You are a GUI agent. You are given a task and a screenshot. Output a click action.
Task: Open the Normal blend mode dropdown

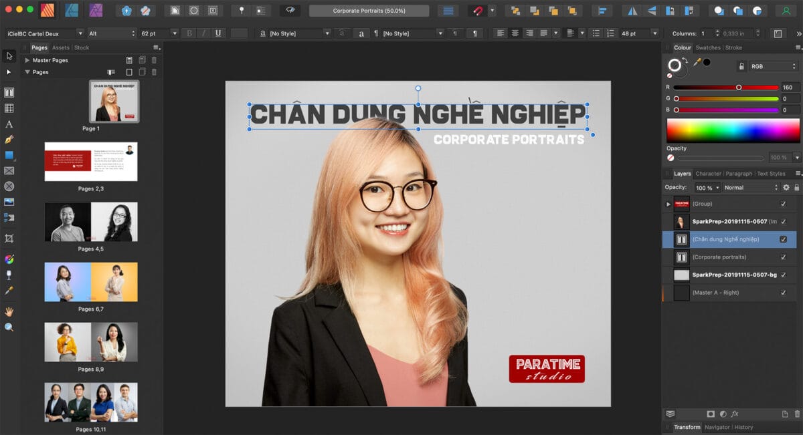(x=751, y=188)
